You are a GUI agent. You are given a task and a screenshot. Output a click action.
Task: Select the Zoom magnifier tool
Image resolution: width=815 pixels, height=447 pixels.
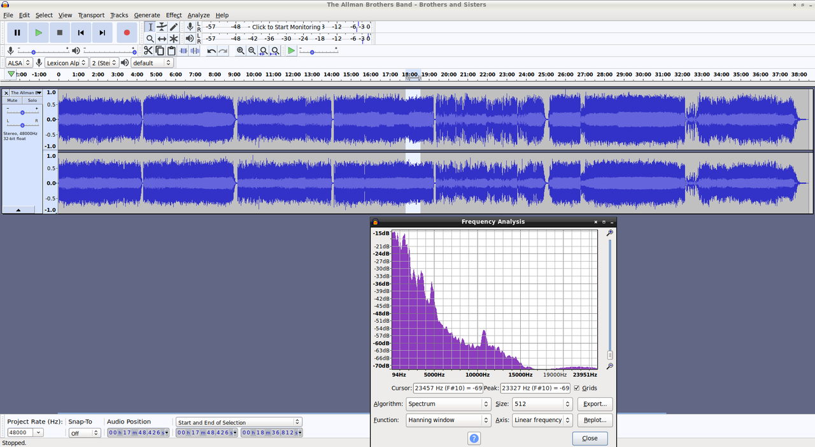tap(150, 39)
